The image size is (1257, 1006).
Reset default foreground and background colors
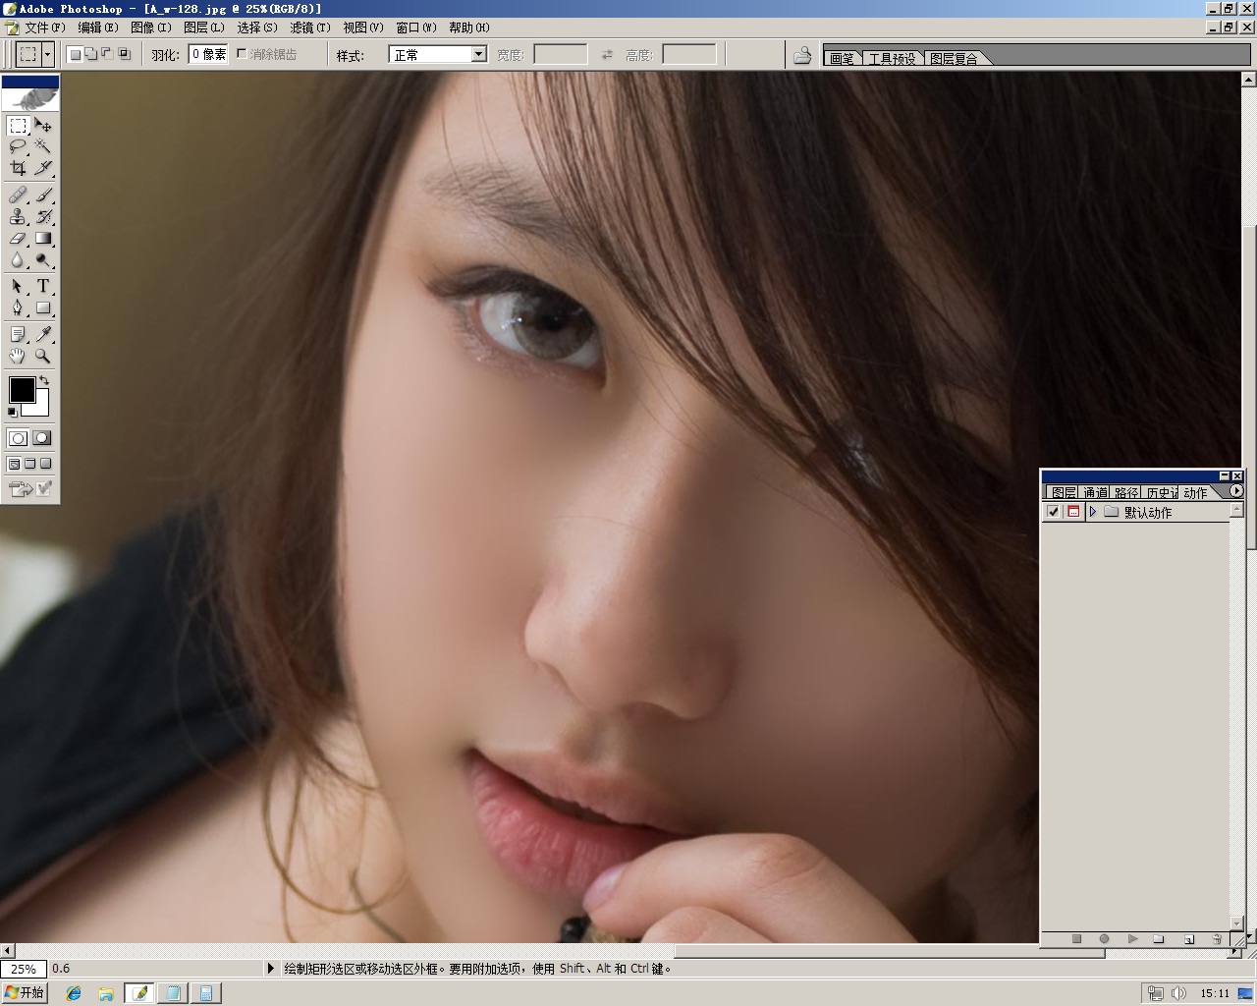pos(13,412)
